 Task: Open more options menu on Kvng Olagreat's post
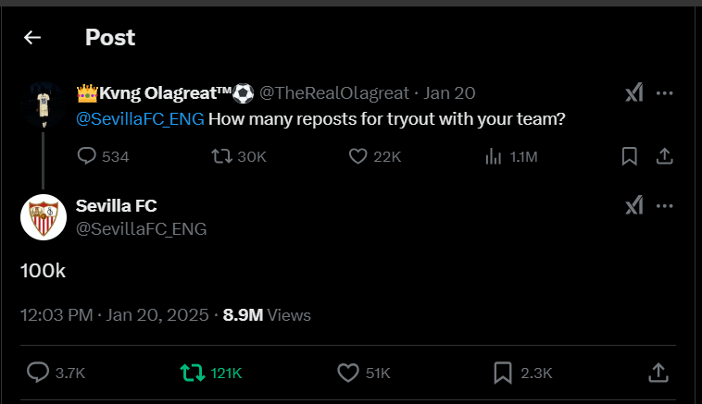tap(664, 93)
